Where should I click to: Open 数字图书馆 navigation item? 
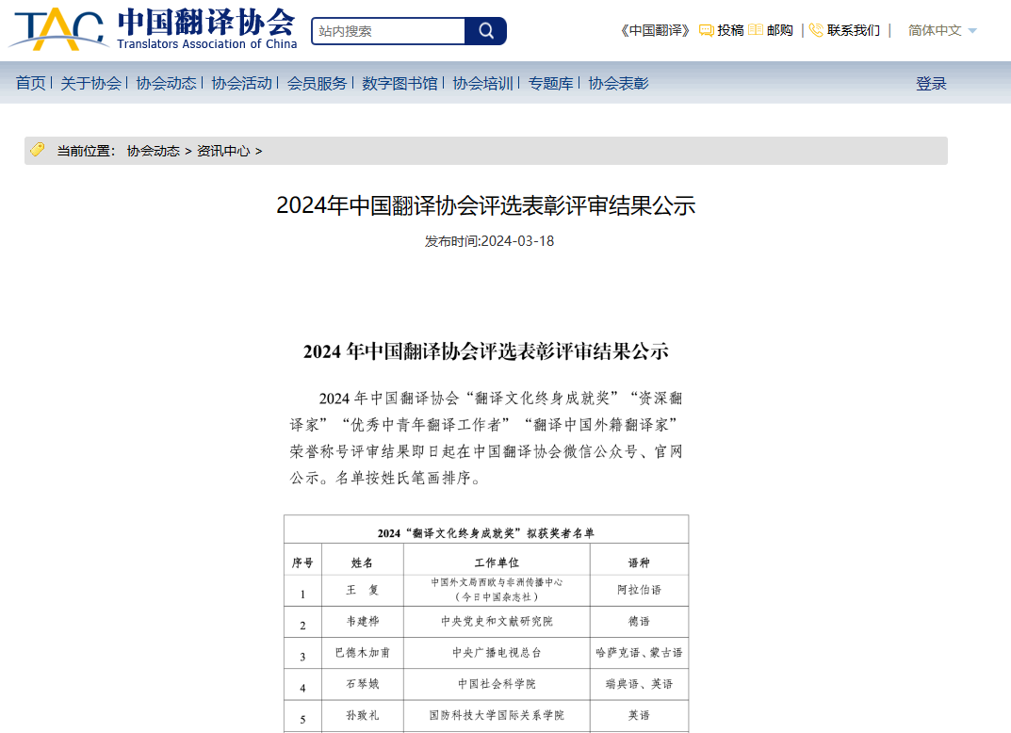[x=400, y=83]
